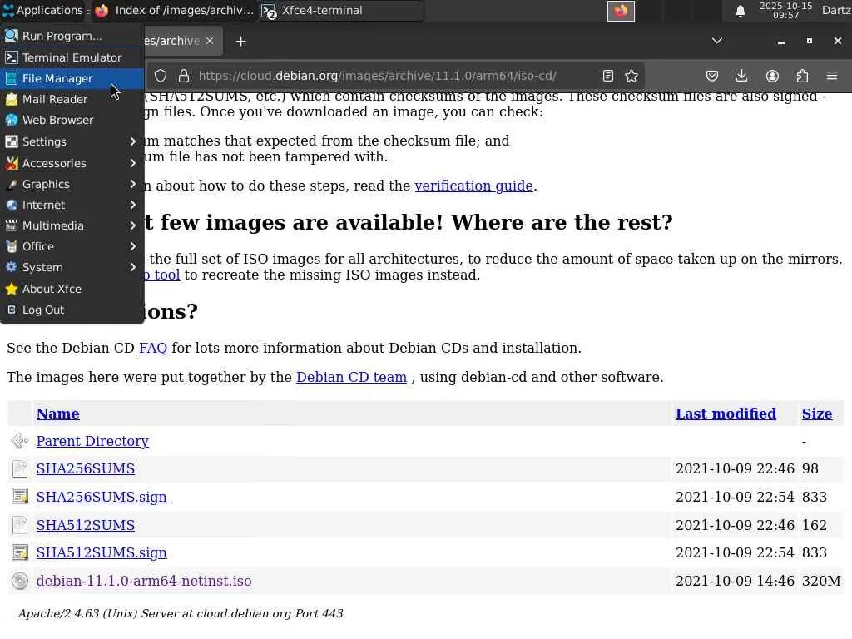Select Terminal Emulator from Applications menu
The width and height of the screenshot is (852, 639).
coord(72,57)
